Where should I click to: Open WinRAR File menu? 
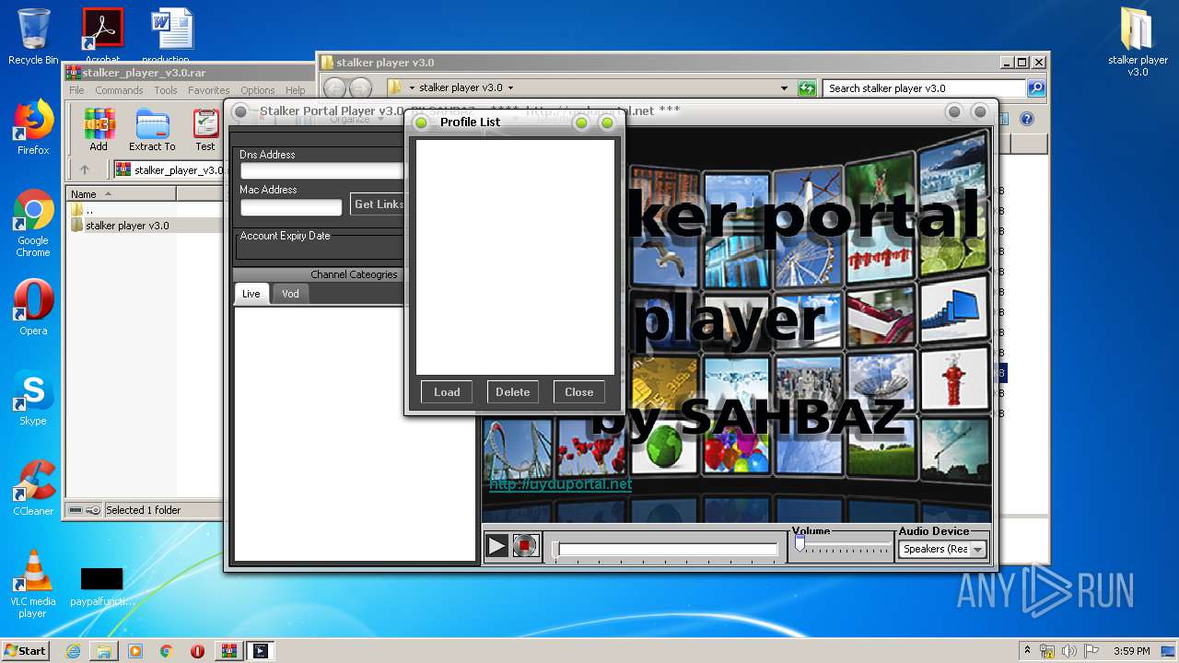pos(76,90)
